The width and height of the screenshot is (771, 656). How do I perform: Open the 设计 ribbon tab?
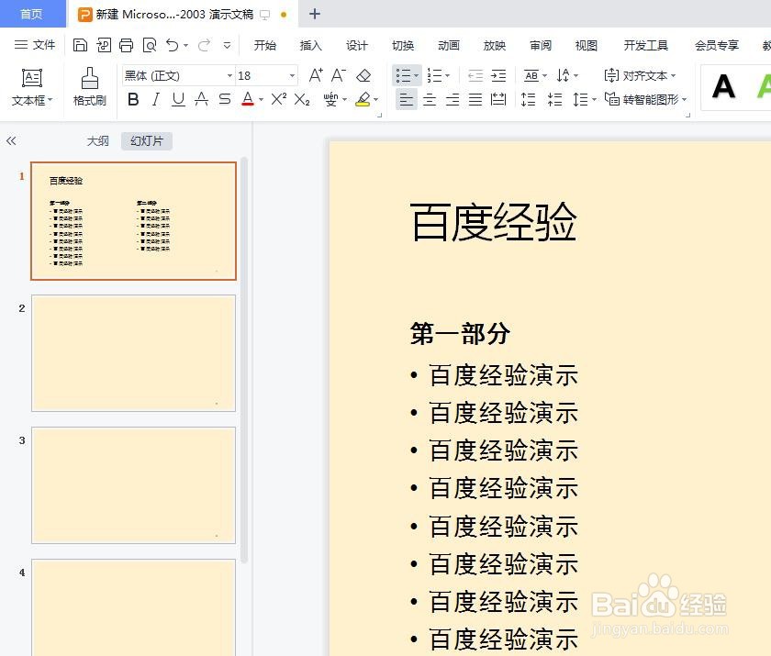(x=356, y=45)
